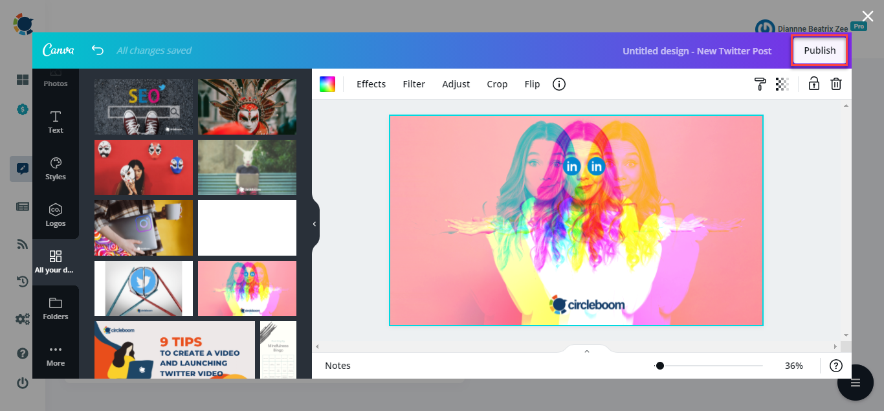This screenshot has width=884, height=411.
Task: Open the Folders panel
Action: coord(55,309)
